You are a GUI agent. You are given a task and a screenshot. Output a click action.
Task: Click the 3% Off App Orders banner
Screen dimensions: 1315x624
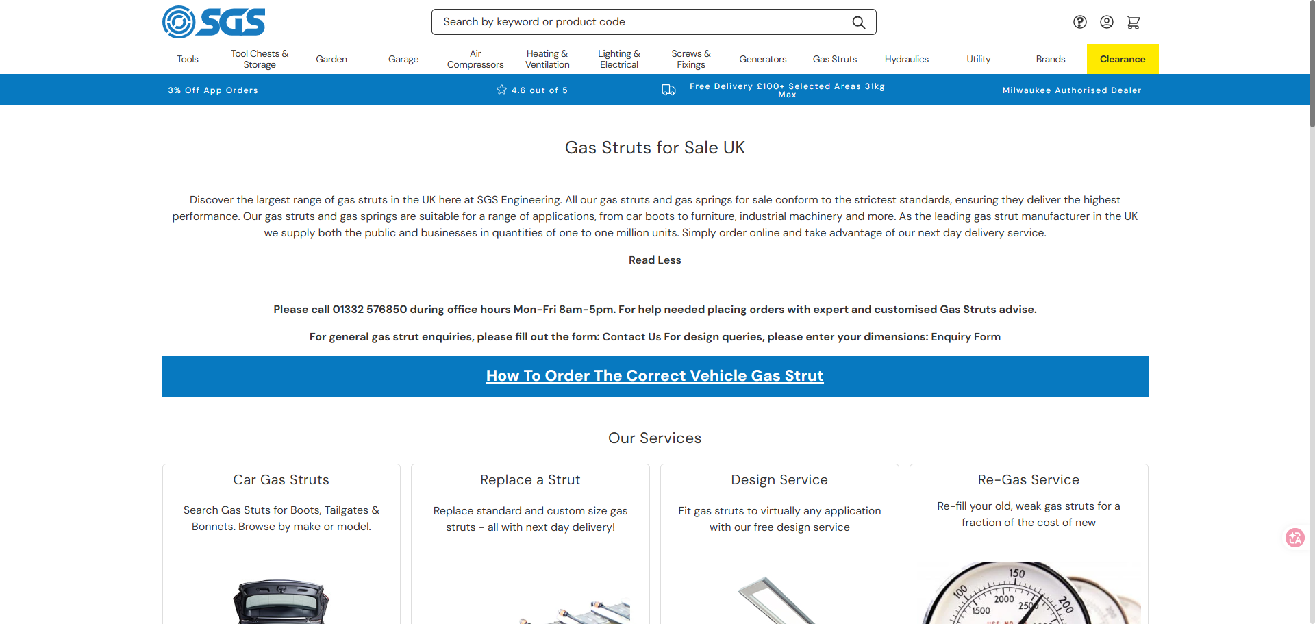click(213, 90)
